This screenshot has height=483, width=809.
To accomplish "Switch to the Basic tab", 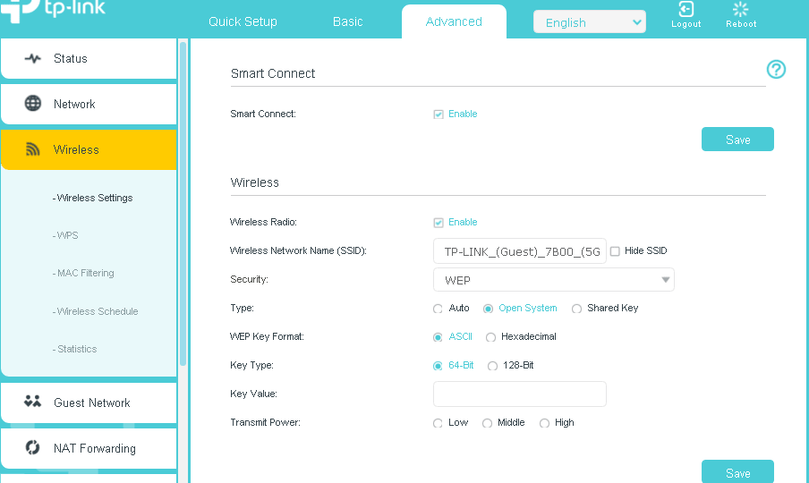I will pyautogui.click(x=347, y=21).
